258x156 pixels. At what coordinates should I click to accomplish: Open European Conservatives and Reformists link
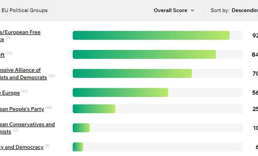27,128
